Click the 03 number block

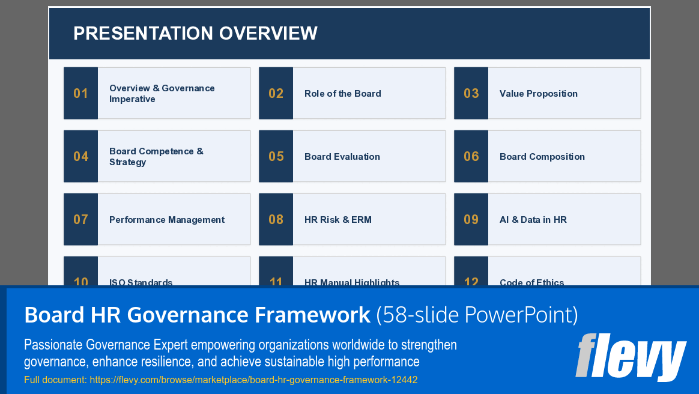coord(471,93)
